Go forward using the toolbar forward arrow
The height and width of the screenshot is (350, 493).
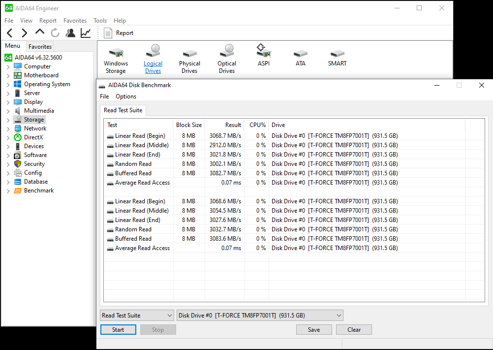point(24,32)
